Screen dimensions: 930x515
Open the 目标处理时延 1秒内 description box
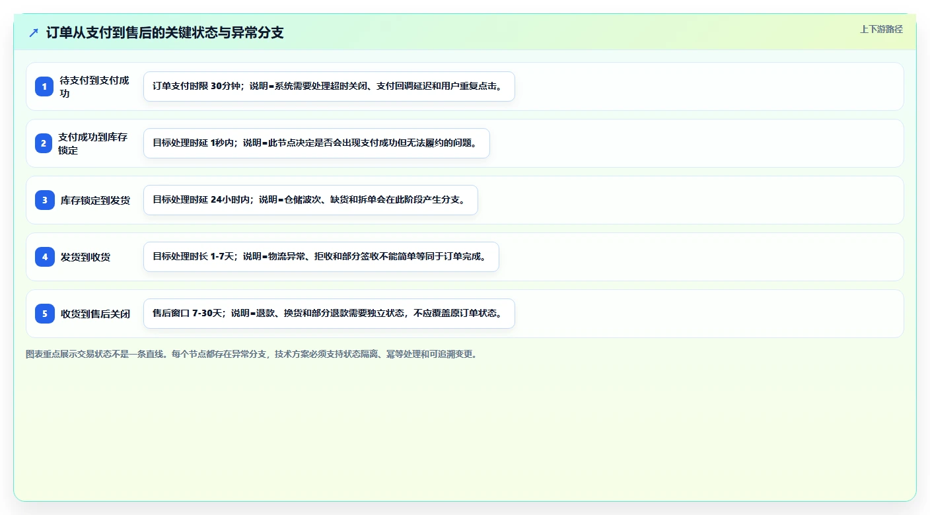pos(316,143)
